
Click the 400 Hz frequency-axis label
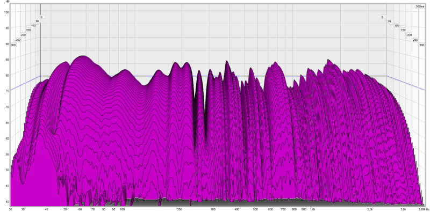[x=237, y=209]
